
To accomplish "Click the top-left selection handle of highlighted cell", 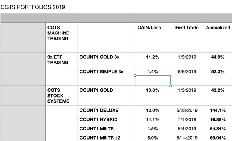I will 135,76.
